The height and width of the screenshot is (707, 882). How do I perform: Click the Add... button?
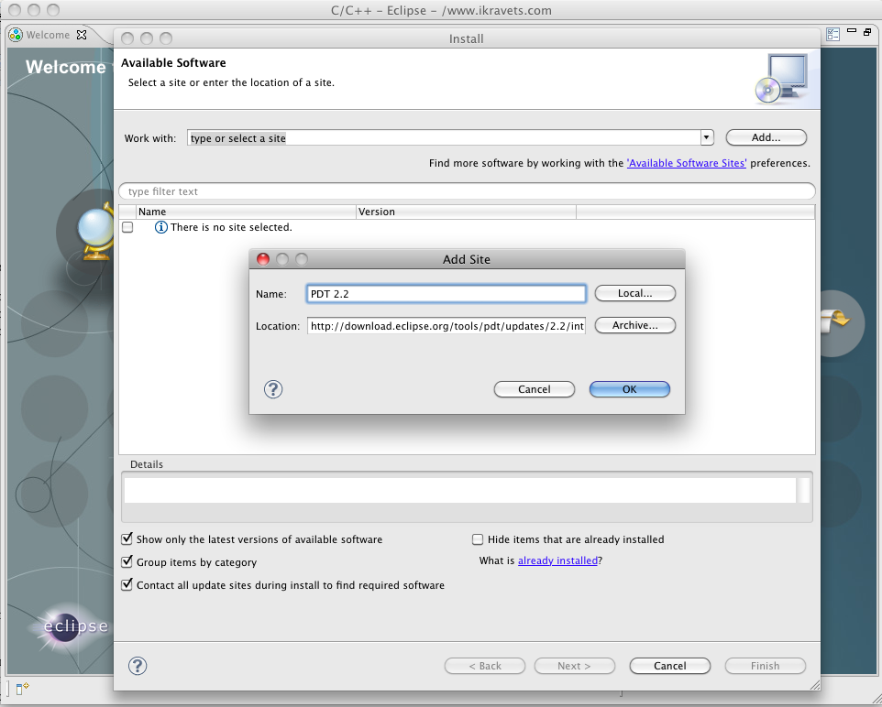pos(766,137)
